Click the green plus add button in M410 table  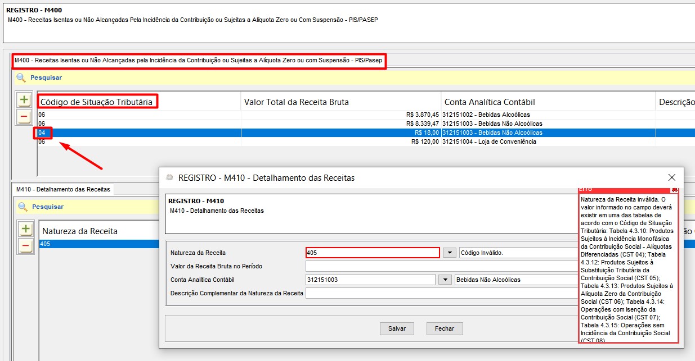tap(26, 229)
